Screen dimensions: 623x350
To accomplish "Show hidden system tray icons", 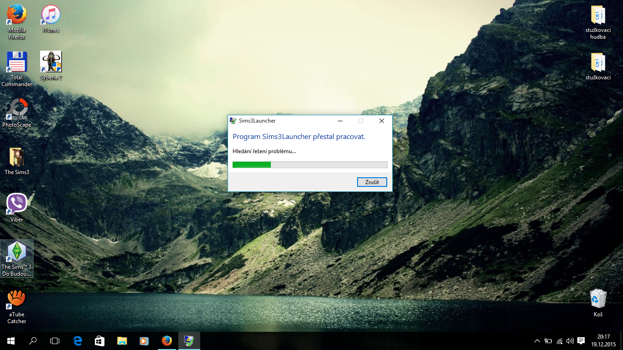I will [x=537, y=341].
